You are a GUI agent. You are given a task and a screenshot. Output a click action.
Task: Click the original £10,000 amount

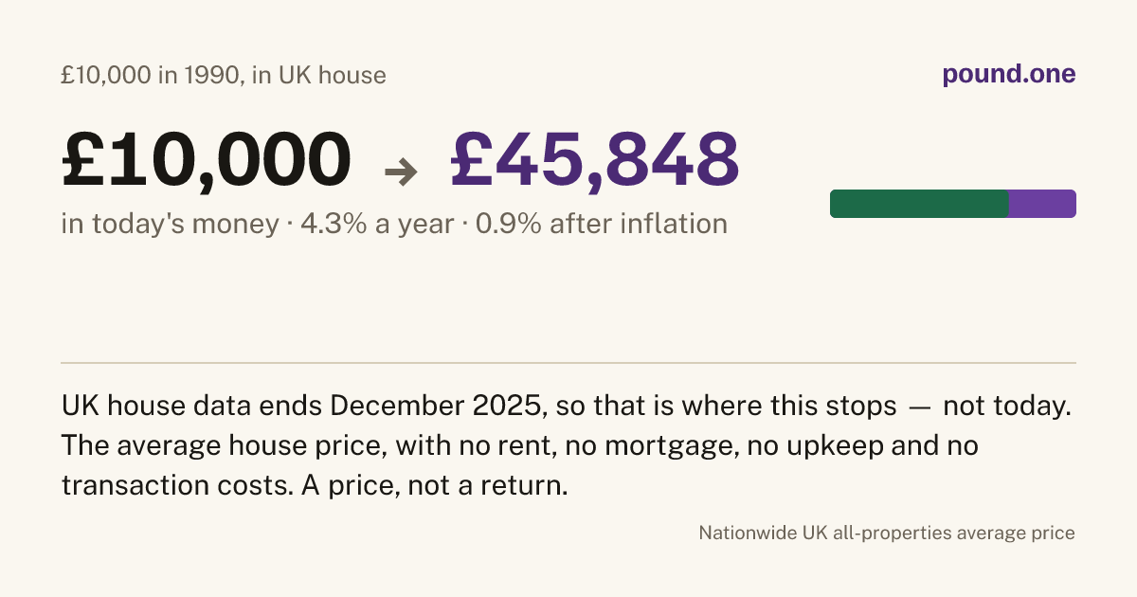(x=207, y=159)
